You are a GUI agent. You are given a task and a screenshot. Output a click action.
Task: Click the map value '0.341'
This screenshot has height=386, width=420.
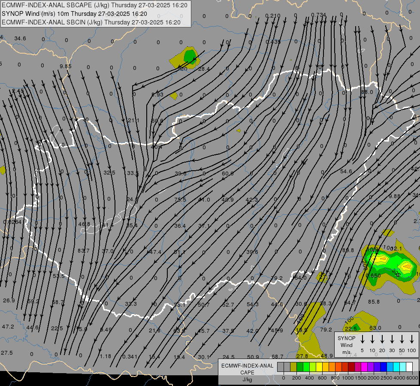[130, 357]
